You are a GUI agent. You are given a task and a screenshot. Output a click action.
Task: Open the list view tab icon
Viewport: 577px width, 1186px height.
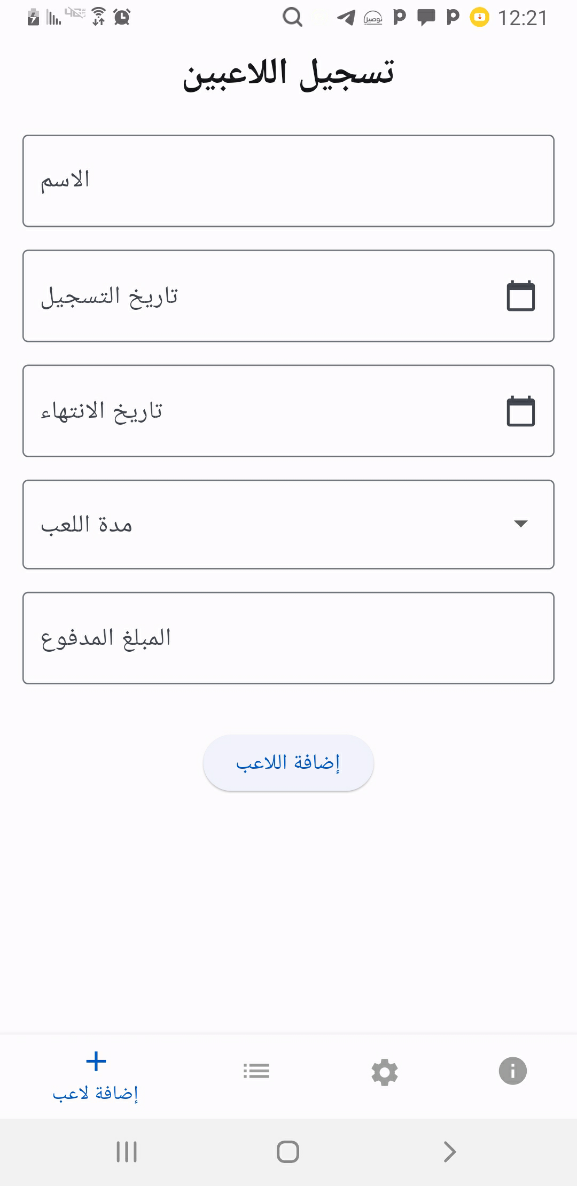pyautogui.click(x=256, y=1071)
